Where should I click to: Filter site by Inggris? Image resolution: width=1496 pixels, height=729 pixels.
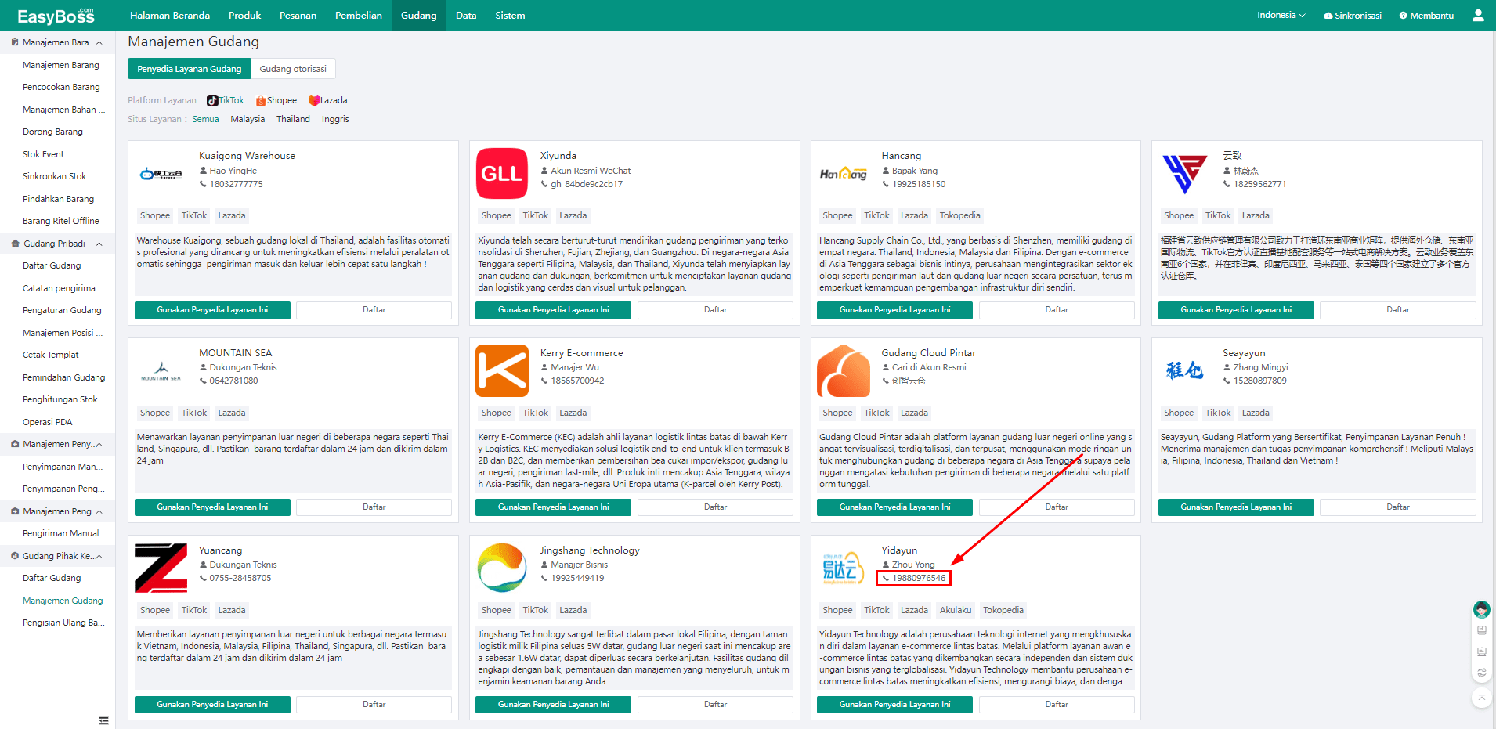(x=335, y=119)
